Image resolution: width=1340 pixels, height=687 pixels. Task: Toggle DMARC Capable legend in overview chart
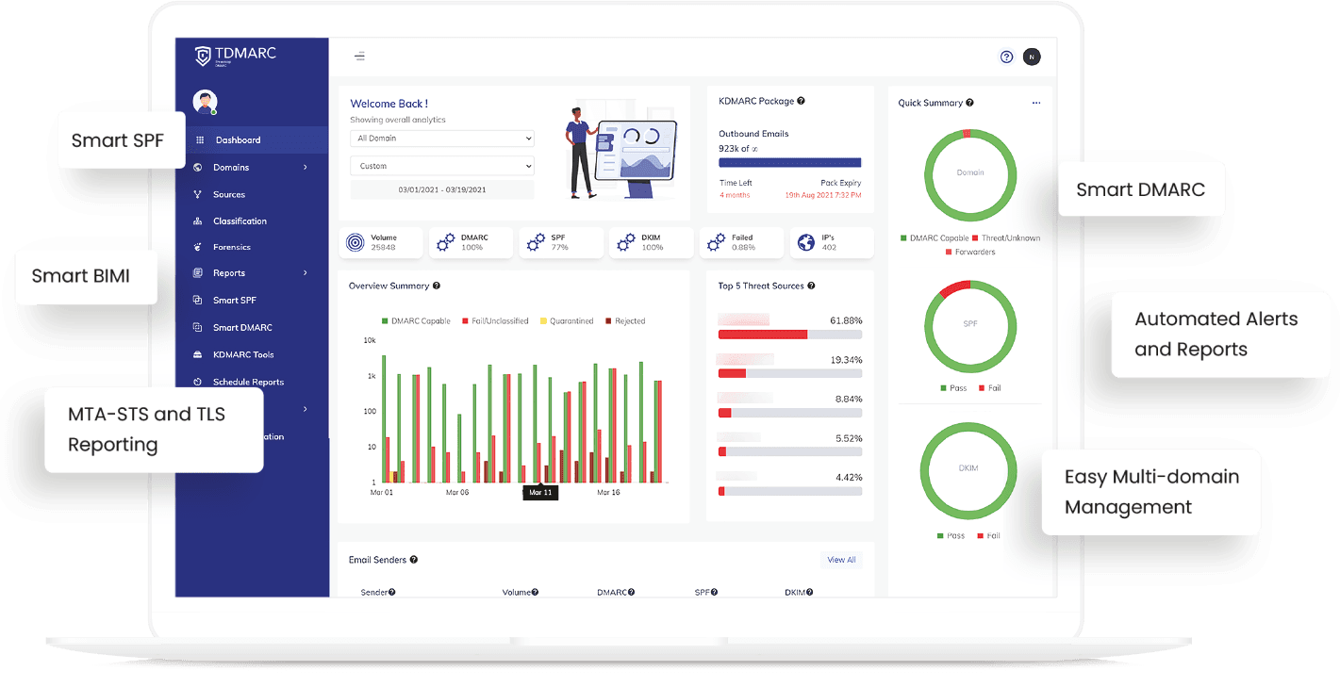pos(416,321)
